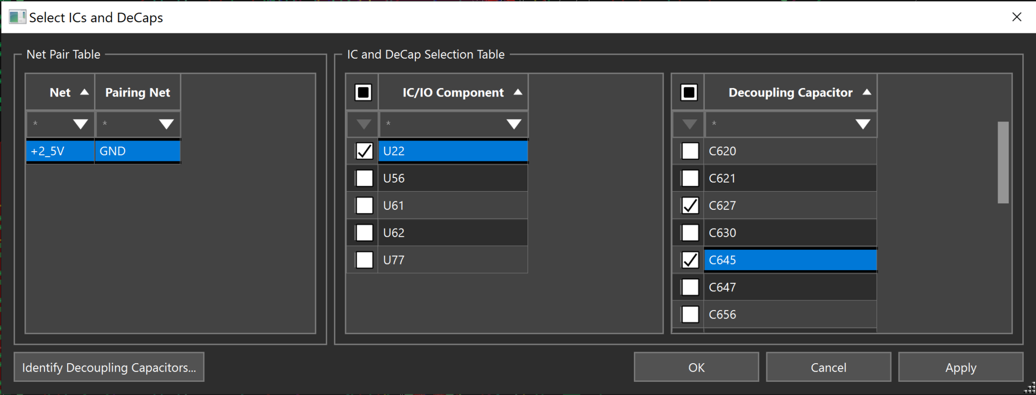This screenshot has height=395, width=1036.
Task: Uncheck the C627 capacitor
Action: 689,205
